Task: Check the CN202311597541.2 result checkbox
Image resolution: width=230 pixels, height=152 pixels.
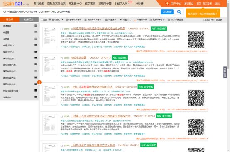Action: (61, 58)
